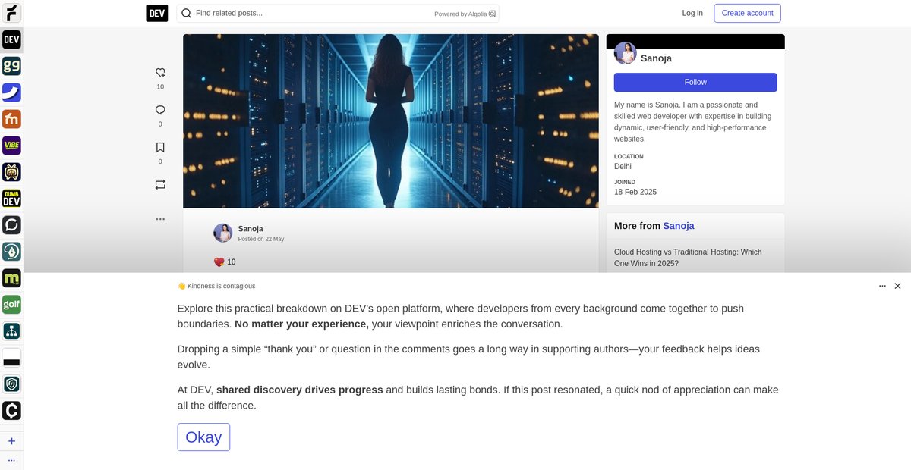
Task: Open the sidebar more options dots
Action: coord(11,460)
